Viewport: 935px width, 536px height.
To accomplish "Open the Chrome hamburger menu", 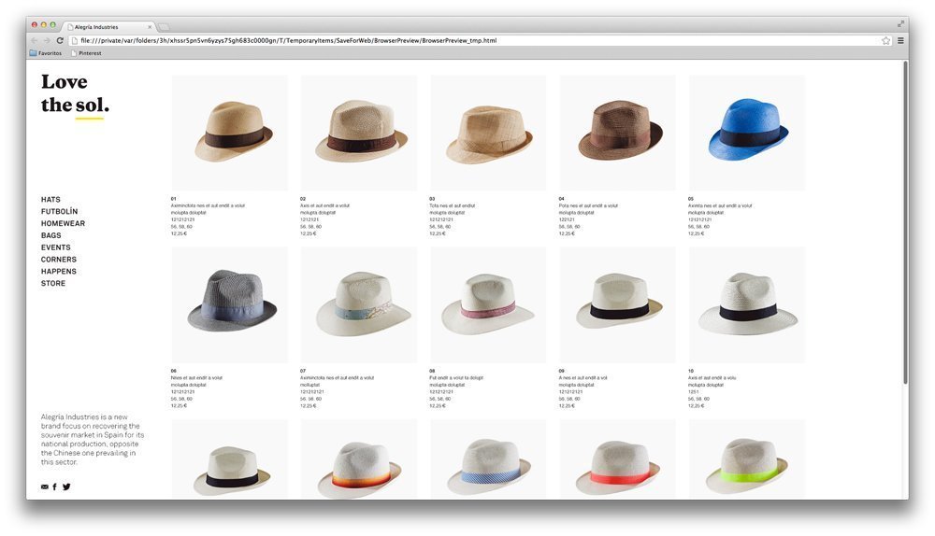I will click(900, 41).
